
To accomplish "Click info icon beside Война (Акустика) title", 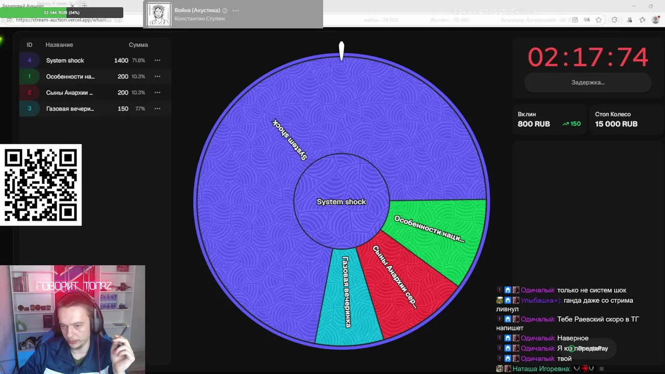I will tap(225, 10).
